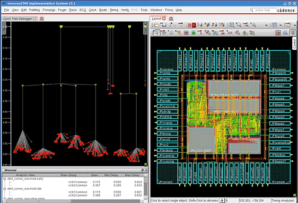
Task: Open the Floorplan menu
Action: tap(49, 10)
